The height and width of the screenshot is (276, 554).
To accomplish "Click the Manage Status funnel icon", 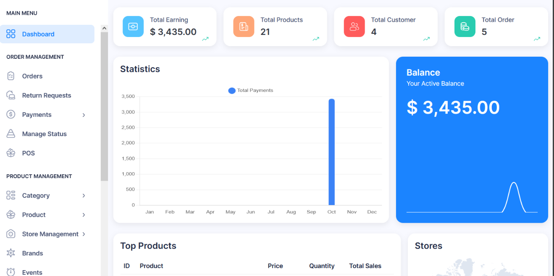I will click(11, 134).
